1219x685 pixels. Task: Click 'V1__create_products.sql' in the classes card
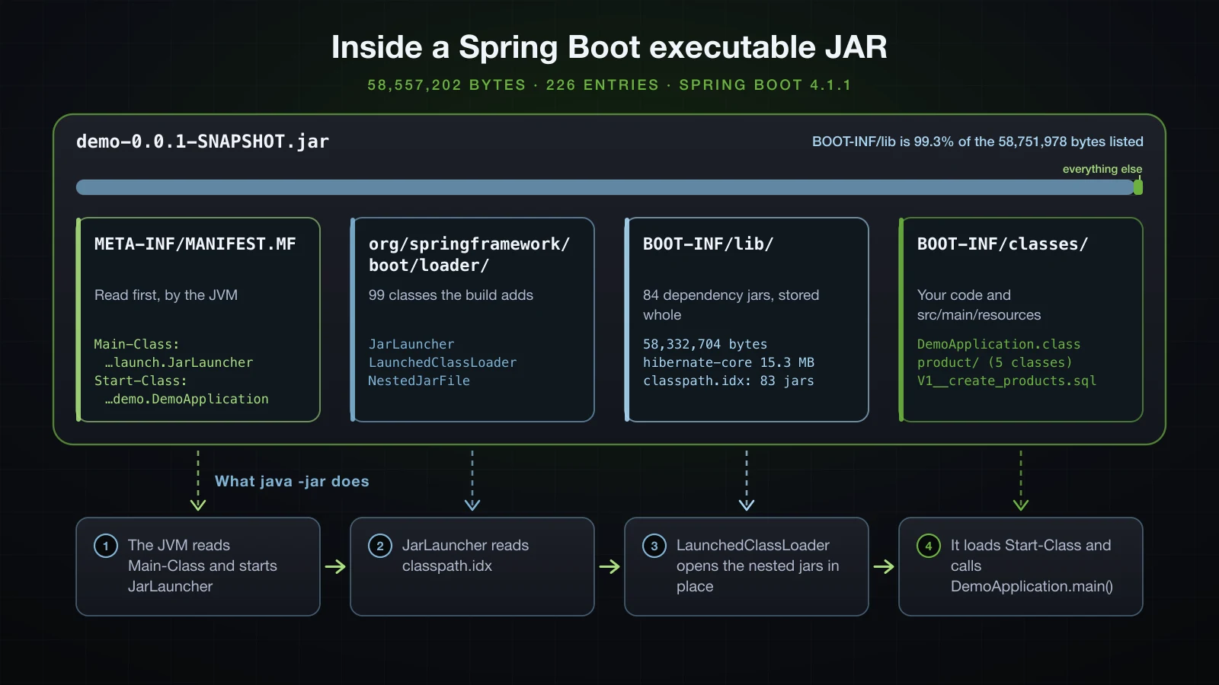pyautogui.click(x=1006, y=381)
